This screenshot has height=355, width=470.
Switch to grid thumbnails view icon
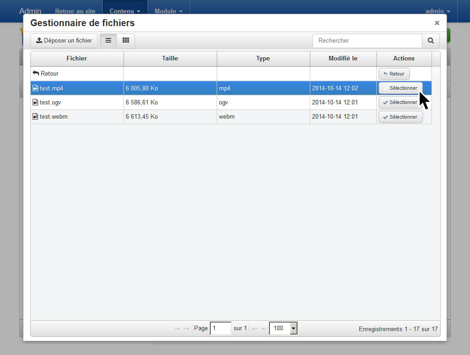point(126,40)
